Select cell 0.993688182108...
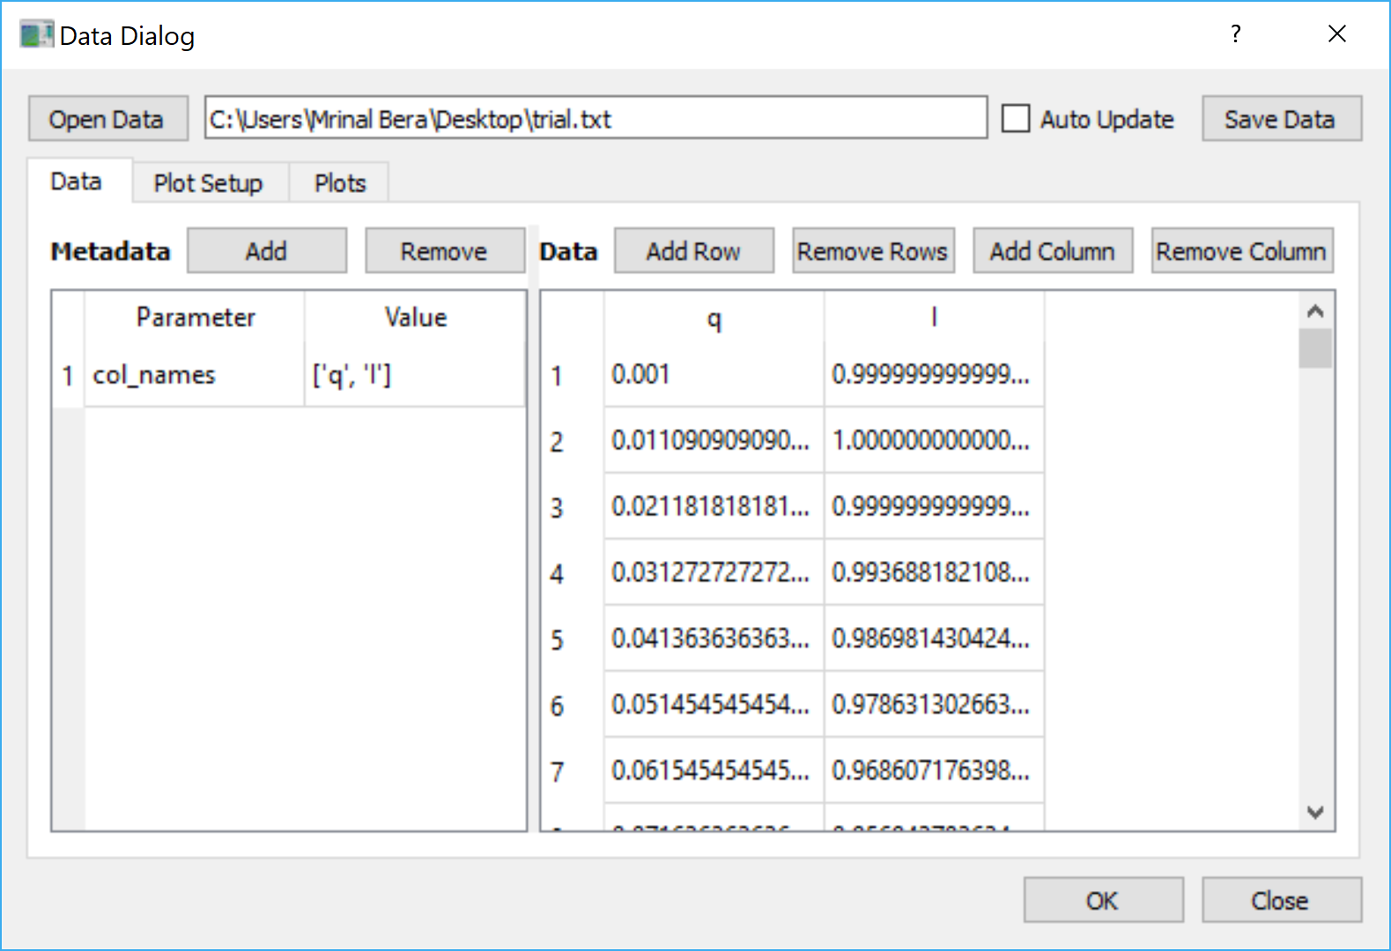Screen dimensions: 1391x951 (934, 572)
